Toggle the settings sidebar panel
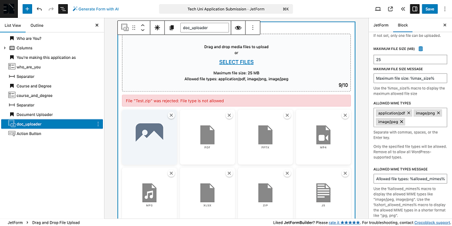 pos(415,9)
